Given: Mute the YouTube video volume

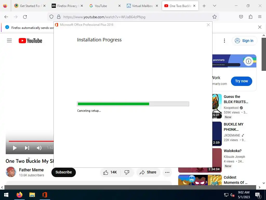Looking at the screenshot, I should (x=39, y=148).
